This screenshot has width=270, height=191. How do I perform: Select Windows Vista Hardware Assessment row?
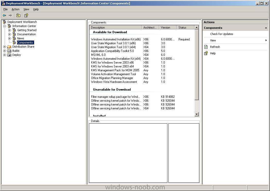coord(142,82)
